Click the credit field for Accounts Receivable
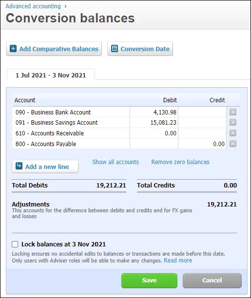251x298 pixels. click(x=202, y=133)
